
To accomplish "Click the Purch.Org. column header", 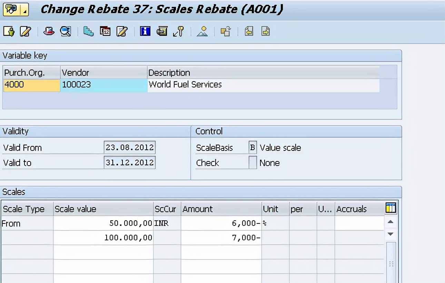I will coord(31,73).
